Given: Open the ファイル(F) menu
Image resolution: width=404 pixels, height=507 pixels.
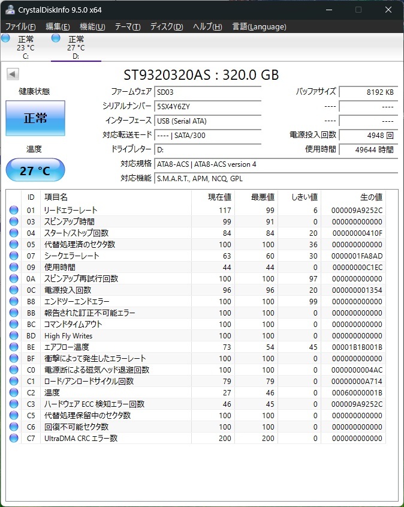Looking at the screenshot, I should (x=20, y=26).
